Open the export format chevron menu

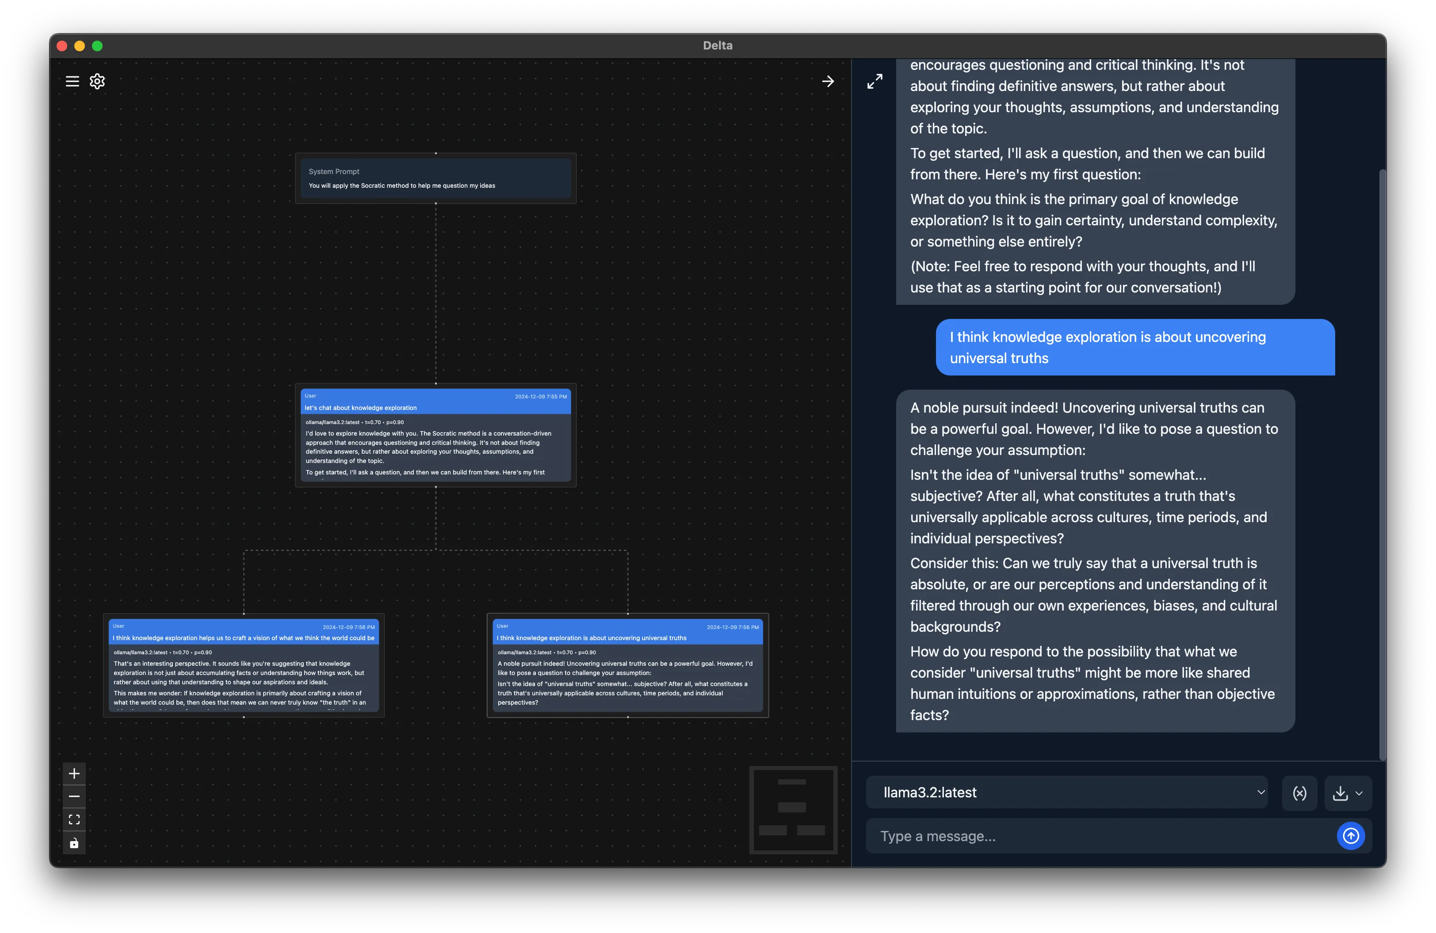[1360, 793]
